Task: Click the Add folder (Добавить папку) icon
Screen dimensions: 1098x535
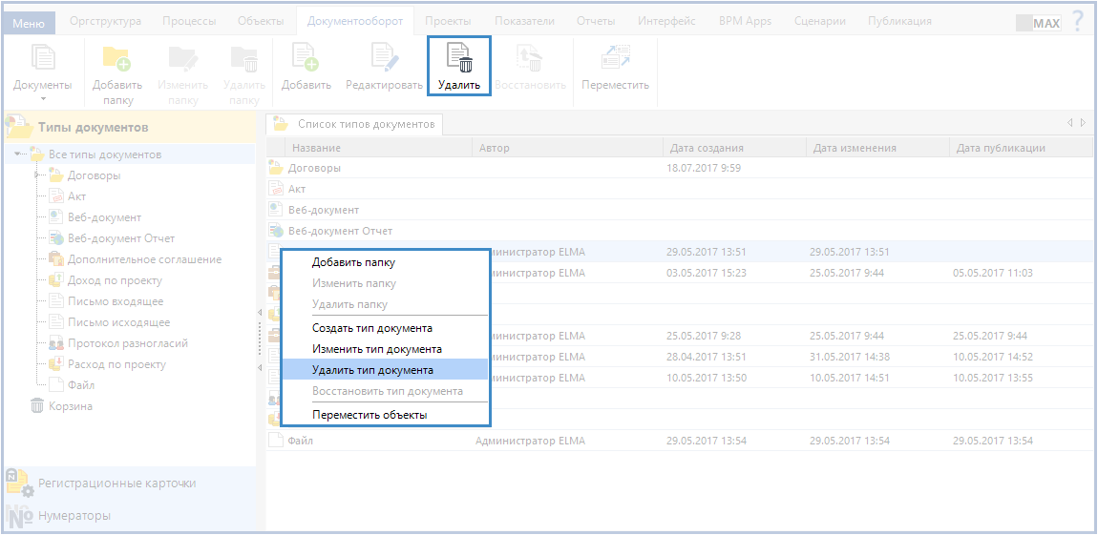Action: pyautogui.click(x=116, y=59)
